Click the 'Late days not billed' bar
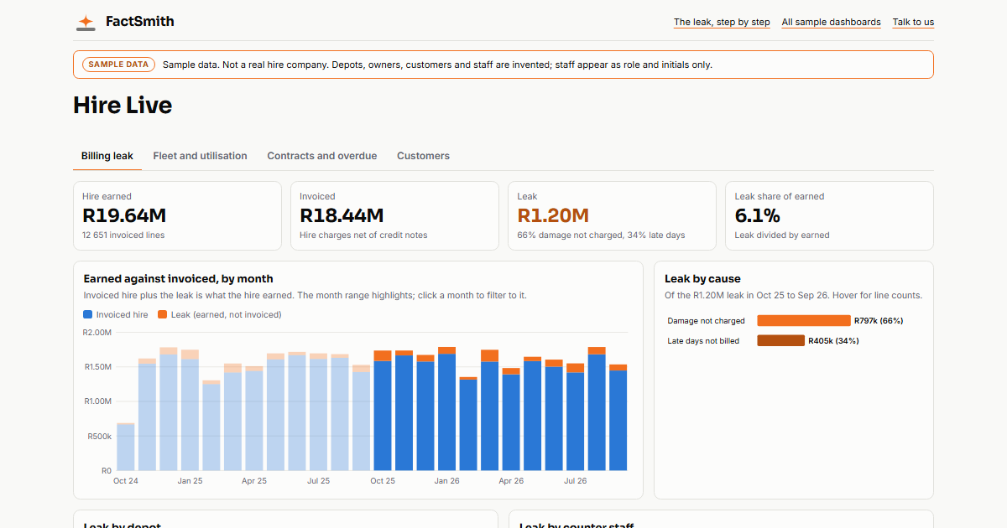The image size is (1007, 528). pos(781,341)
